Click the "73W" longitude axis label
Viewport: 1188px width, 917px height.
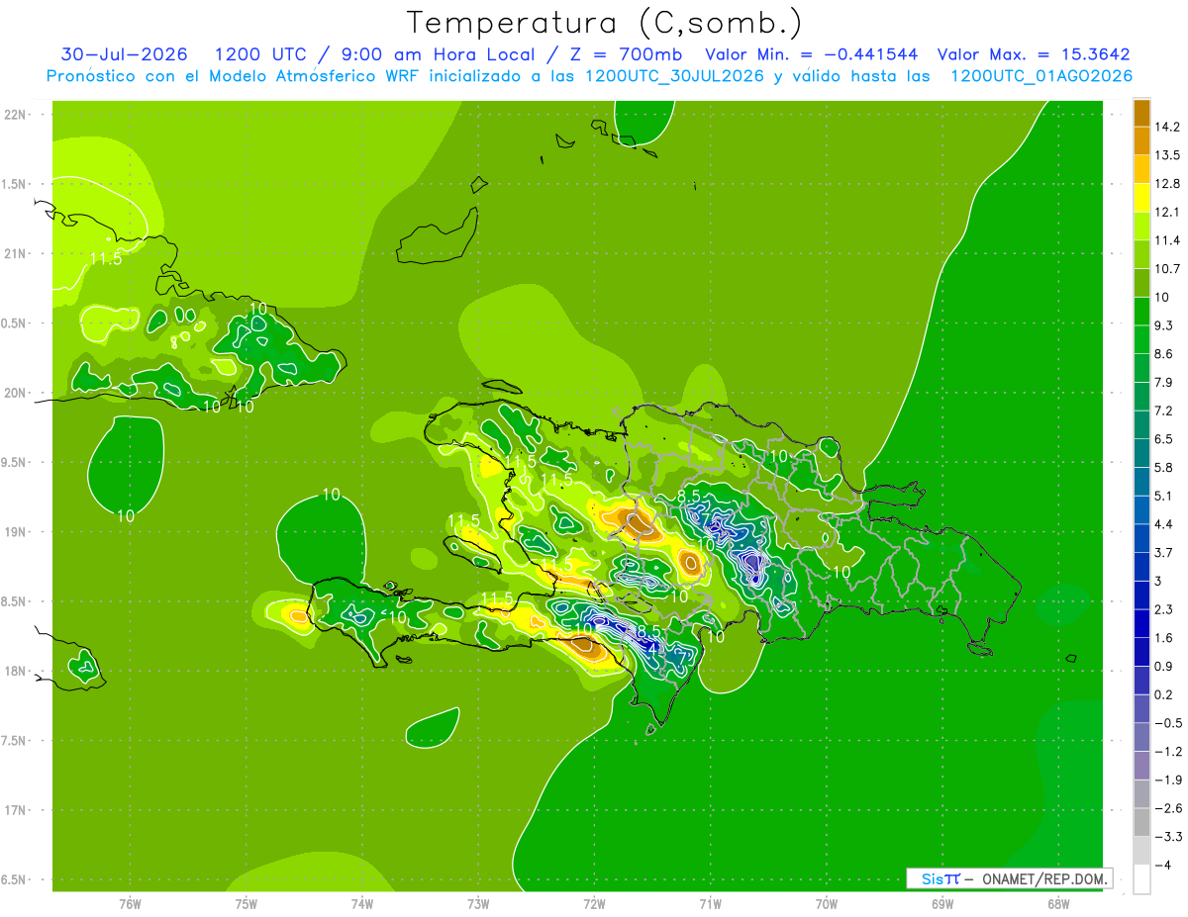tap(478, 904)
